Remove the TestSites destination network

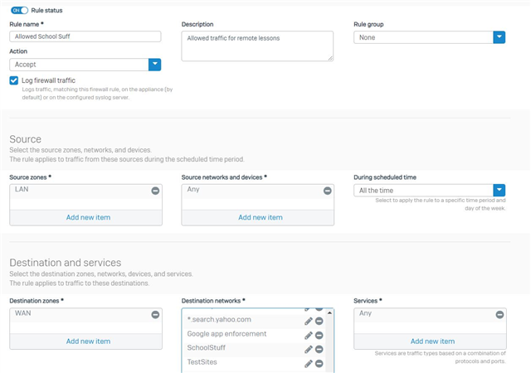click(319, 364)
